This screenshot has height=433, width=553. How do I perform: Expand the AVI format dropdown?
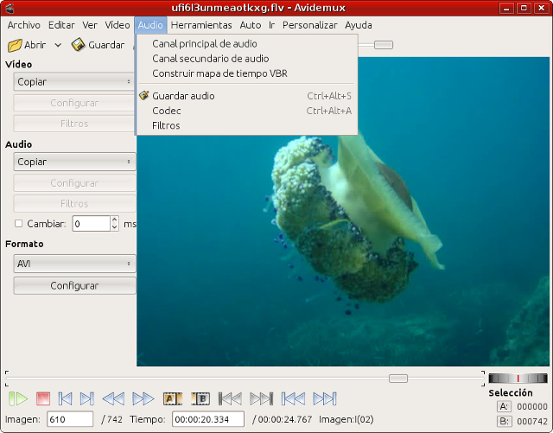point(74,264)
